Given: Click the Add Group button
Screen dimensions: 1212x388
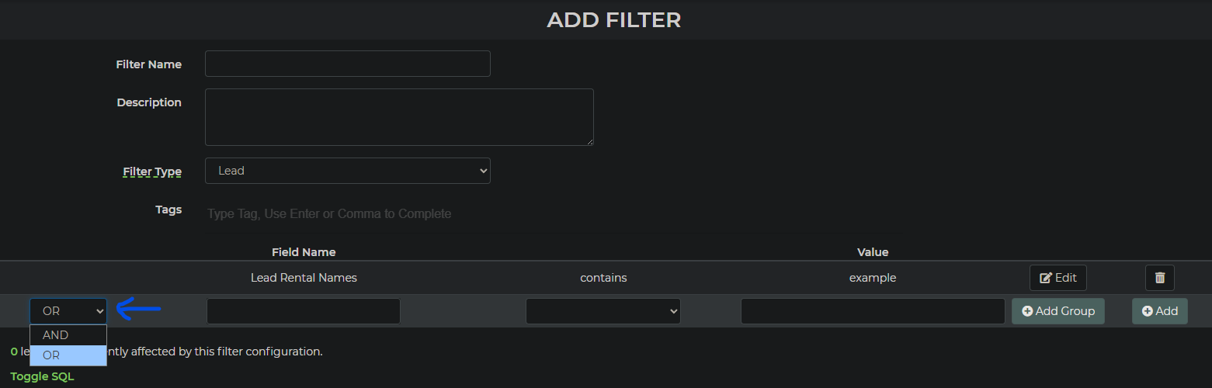Looking at the screenshot, I should pyautogui.click(x=1057, y=311).
